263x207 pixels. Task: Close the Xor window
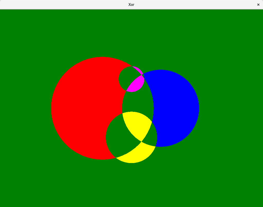[x=258, y=5]
